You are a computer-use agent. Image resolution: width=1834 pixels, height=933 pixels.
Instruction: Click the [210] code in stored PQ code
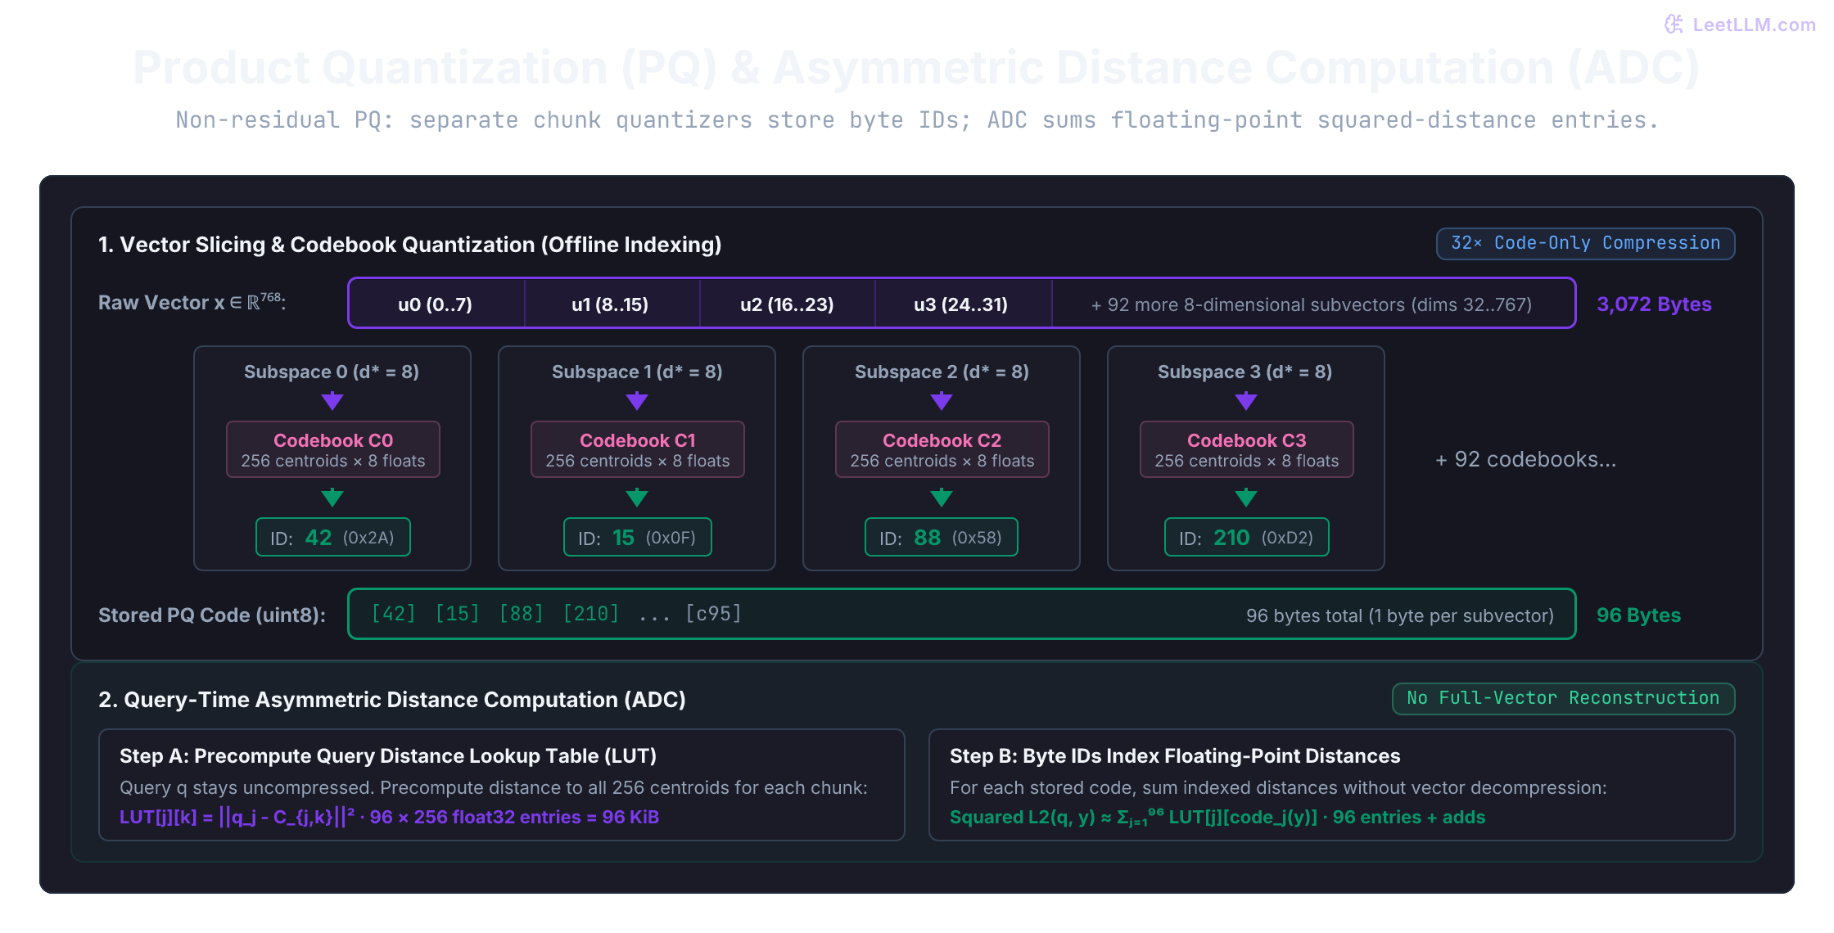tap(591, 614)
